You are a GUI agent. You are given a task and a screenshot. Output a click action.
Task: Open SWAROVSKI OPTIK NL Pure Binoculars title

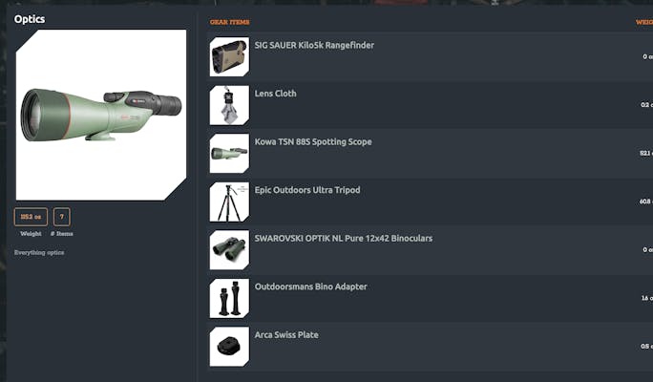click(344, 239)
